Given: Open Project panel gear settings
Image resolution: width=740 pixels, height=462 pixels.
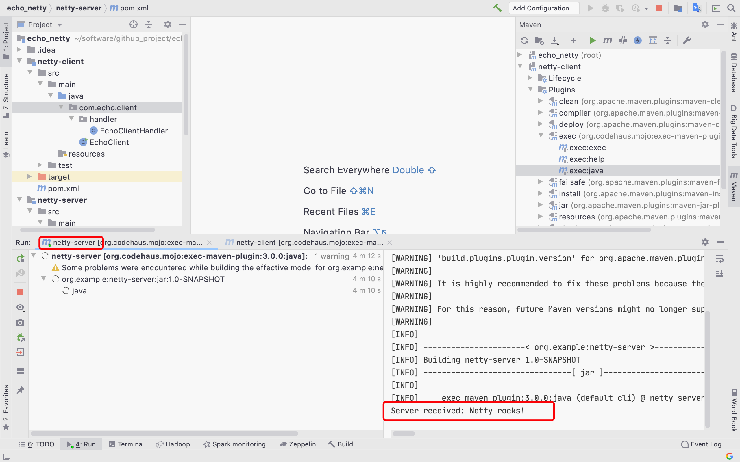Looking at the screenshot, I should (168, 25).
